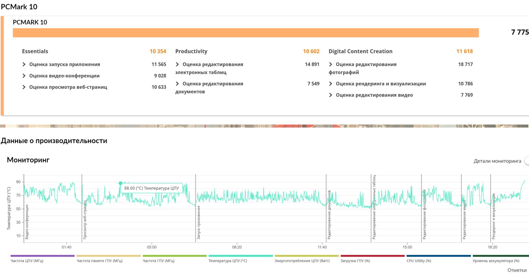Image resolution: width=529 pixels, height=277 pixels.
Task: Select the 'CPU Utility (%)' legend item
Action: click(x=419, y=261)
